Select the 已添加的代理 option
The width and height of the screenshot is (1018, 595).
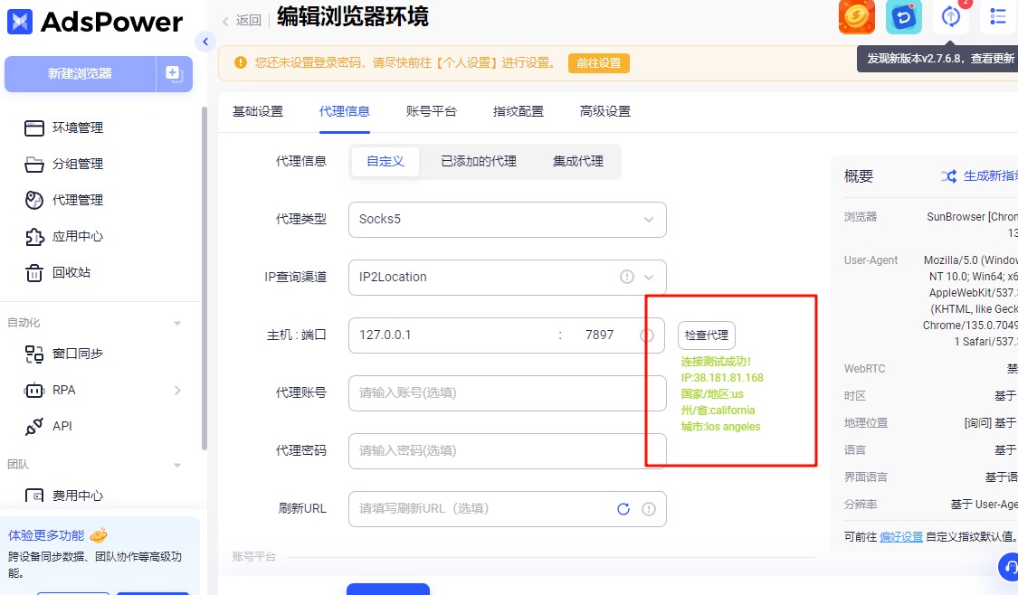(x=478, y=161)
